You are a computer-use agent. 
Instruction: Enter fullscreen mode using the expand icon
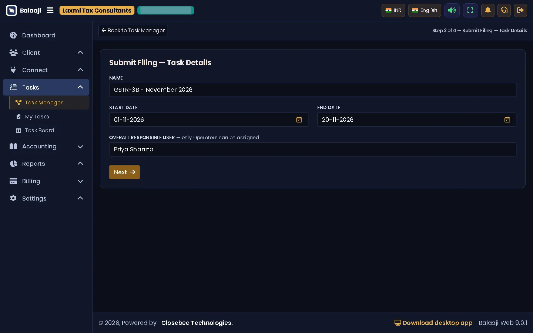click(470, 10)
